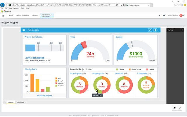Click first milestone marker on completion bar
This screenshot has height=117, width=187.
[38, 43]
